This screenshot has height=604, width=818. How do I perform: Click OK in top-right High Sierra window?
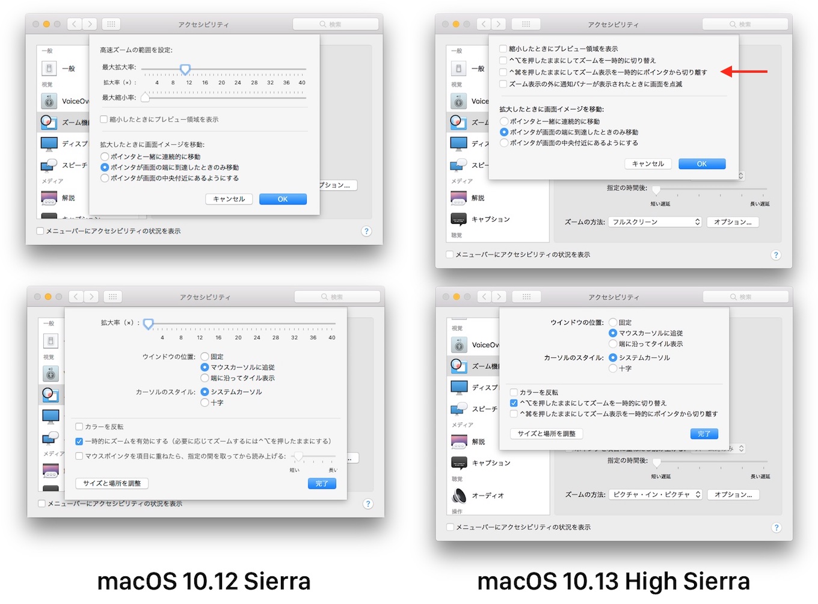(702, 164)
